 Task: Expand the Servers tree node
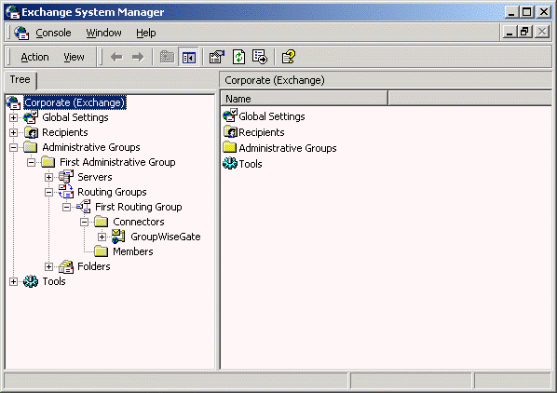[49, 177]
